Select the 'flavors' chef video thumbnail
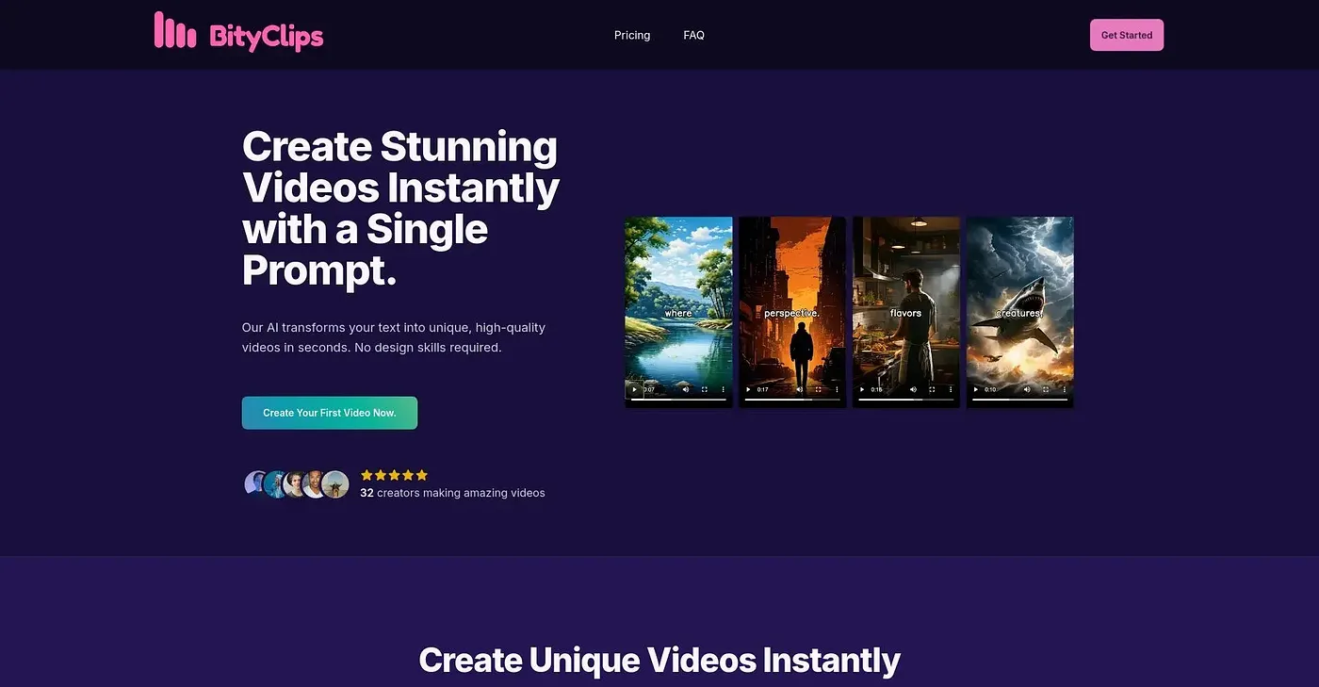The image size is (1319, 687). pyautogui.click(x=906, y=312)
